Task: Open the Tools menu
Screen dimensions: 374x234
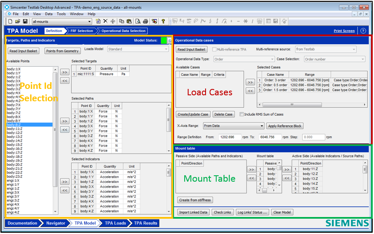Action: (x=61, y=14)
